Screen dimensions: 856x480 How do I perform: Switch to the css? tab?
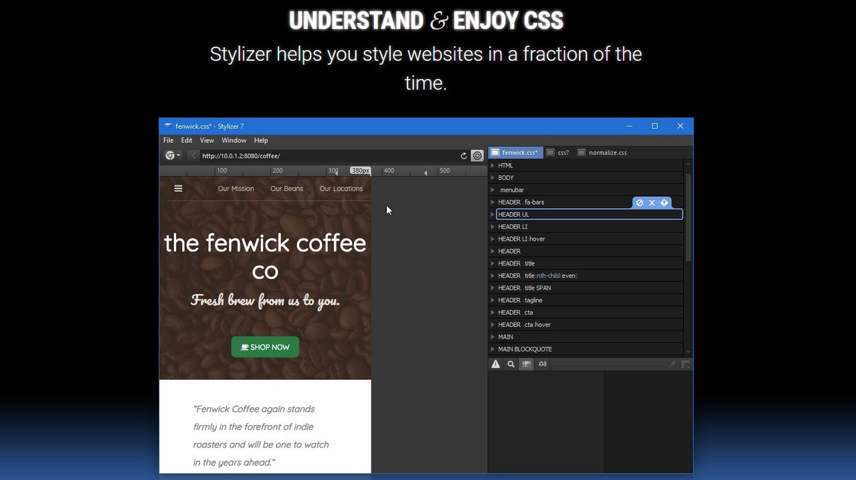[558, 152]
